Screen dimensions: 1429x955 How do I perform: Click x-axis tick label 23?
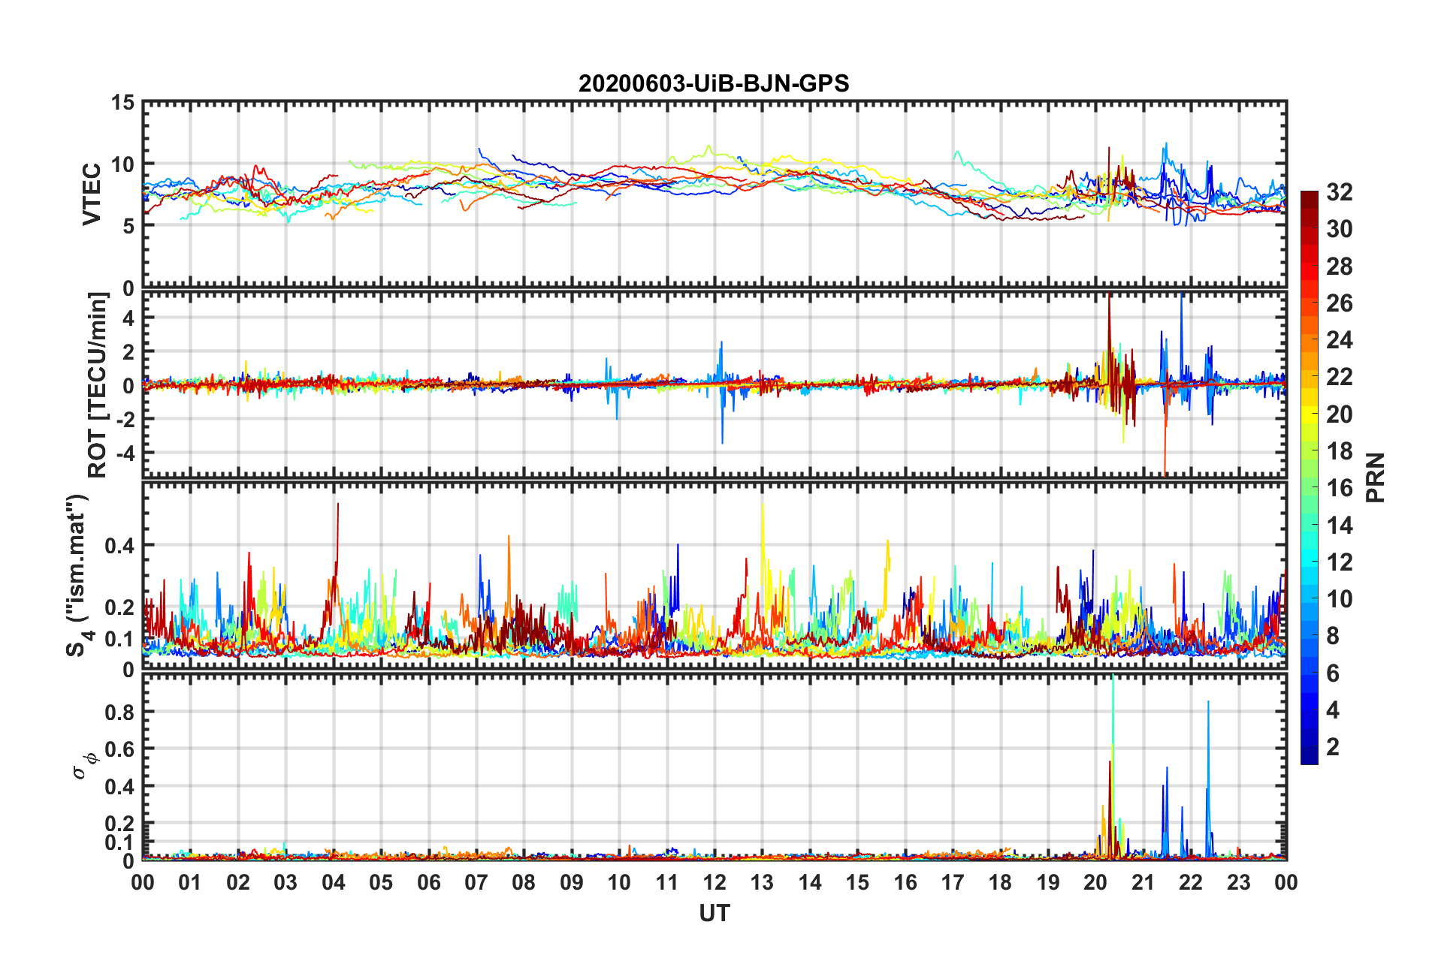(x=1239, y=882)
